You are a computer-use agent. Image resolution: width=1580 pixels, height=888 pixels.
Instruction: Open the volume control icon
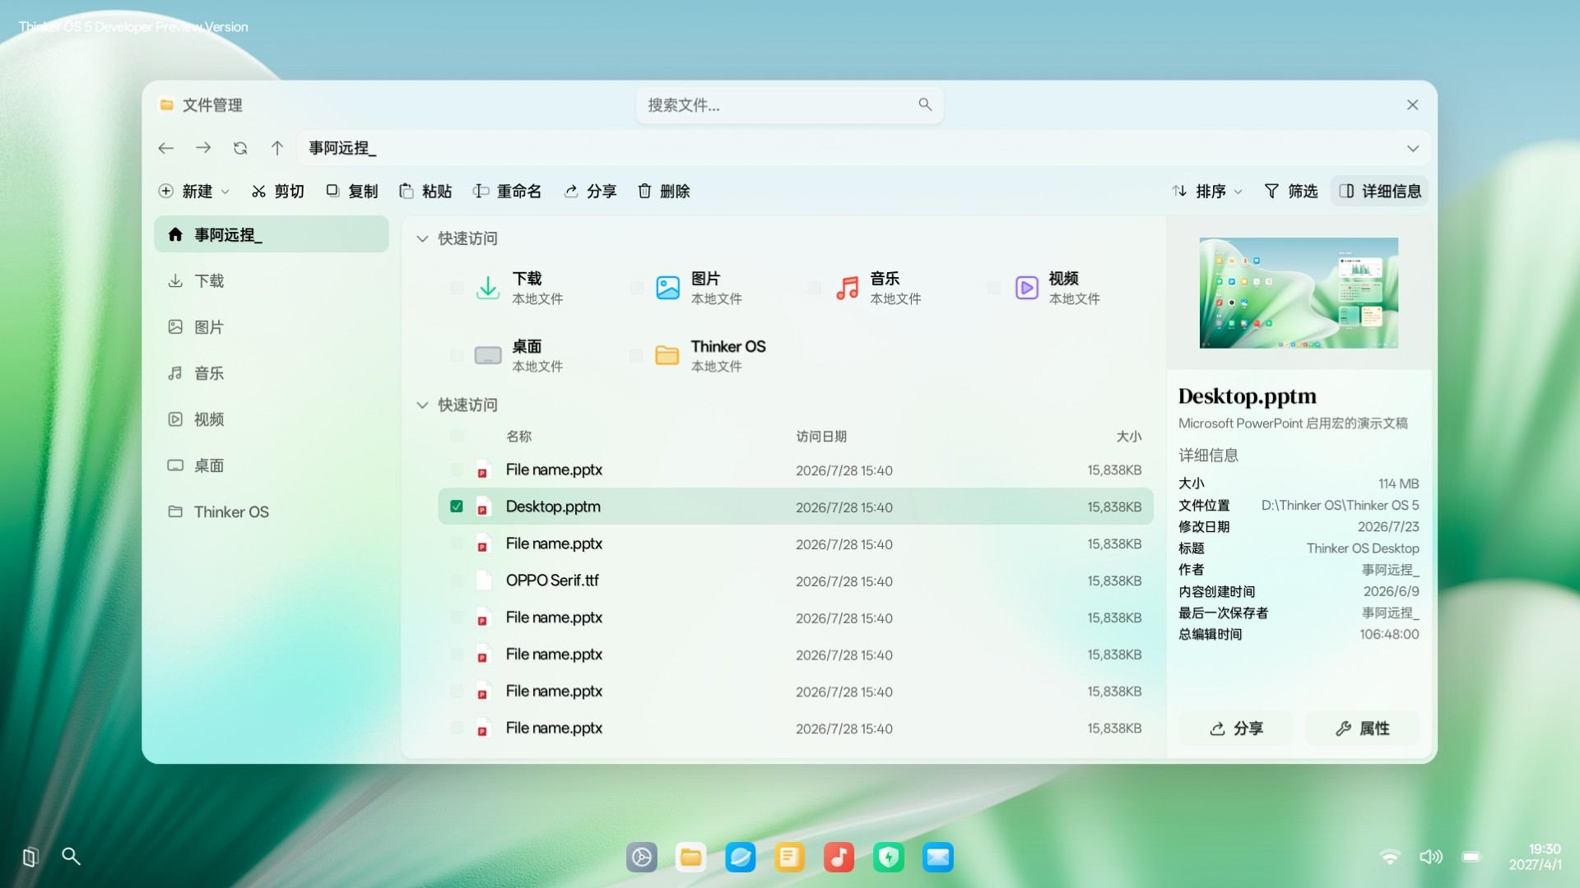(1431, 857)
